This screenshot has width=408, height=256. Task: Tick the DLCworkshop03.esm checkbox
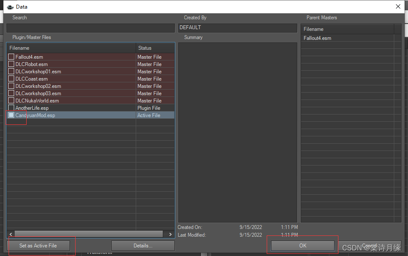click(11, 93)
